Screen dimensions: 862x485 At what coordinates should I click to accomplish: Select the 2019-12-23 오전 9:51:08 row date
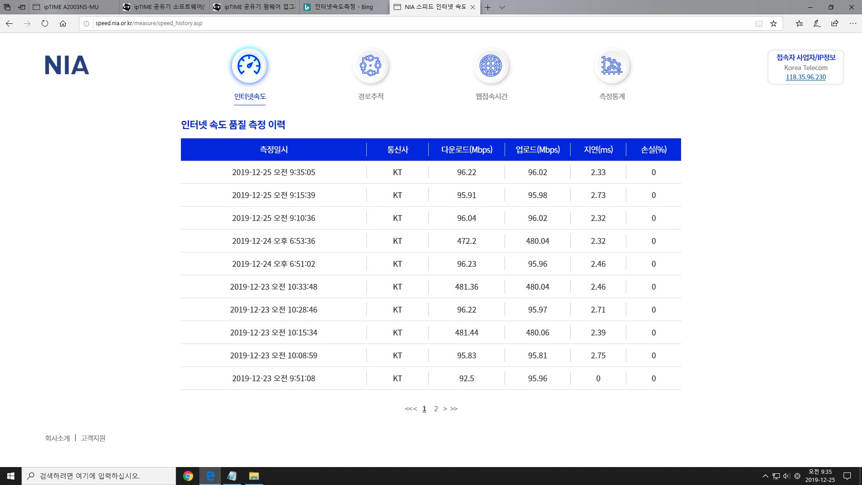(273, 379)
